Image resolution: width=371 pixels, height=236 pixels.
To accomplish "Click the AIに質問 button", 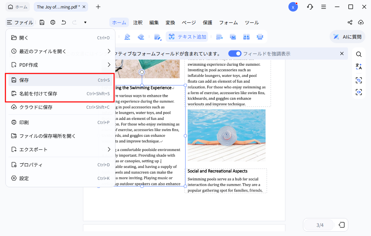I will point(347,37).
